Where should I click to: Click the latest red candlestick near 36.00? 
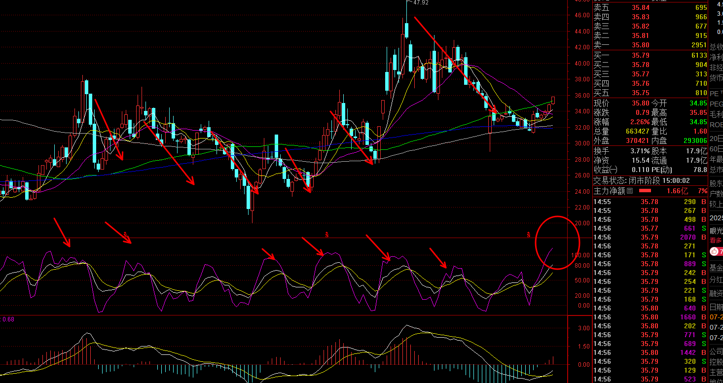553,100
